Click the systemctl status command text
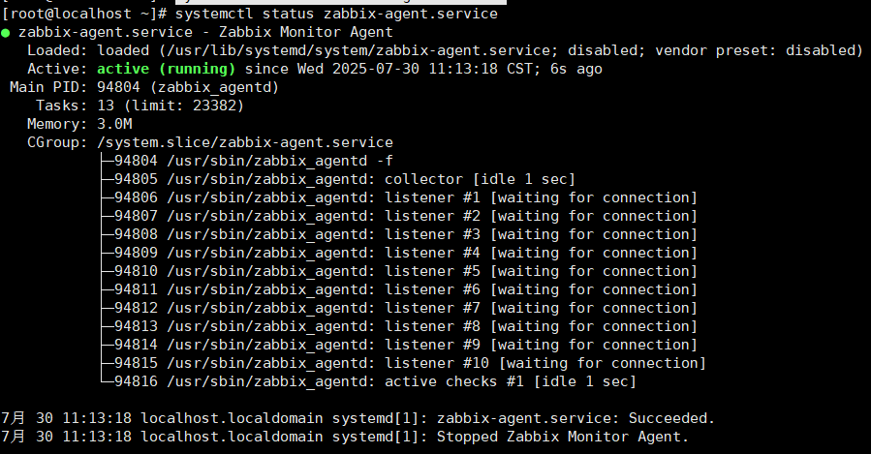871x454 pixels. tap(336, 14)
